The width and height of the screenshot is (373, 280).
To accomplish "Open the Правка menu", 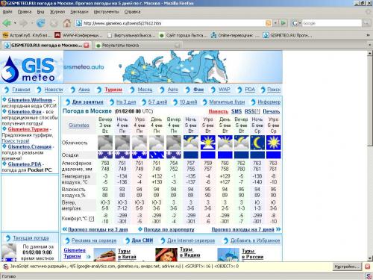I will pos(25,12).
